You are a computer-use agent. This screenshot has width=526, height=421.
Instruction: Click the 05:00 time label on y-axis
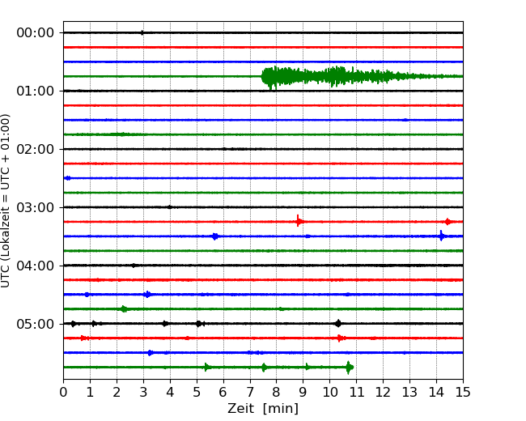click(x=36, y=325)
